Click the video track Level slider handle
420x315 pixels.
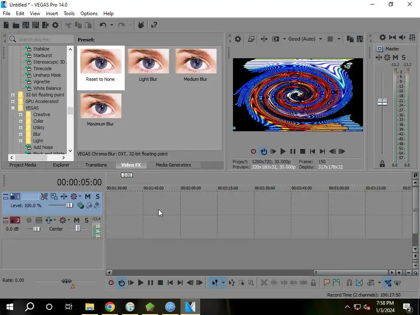click(x=69, y=205)
